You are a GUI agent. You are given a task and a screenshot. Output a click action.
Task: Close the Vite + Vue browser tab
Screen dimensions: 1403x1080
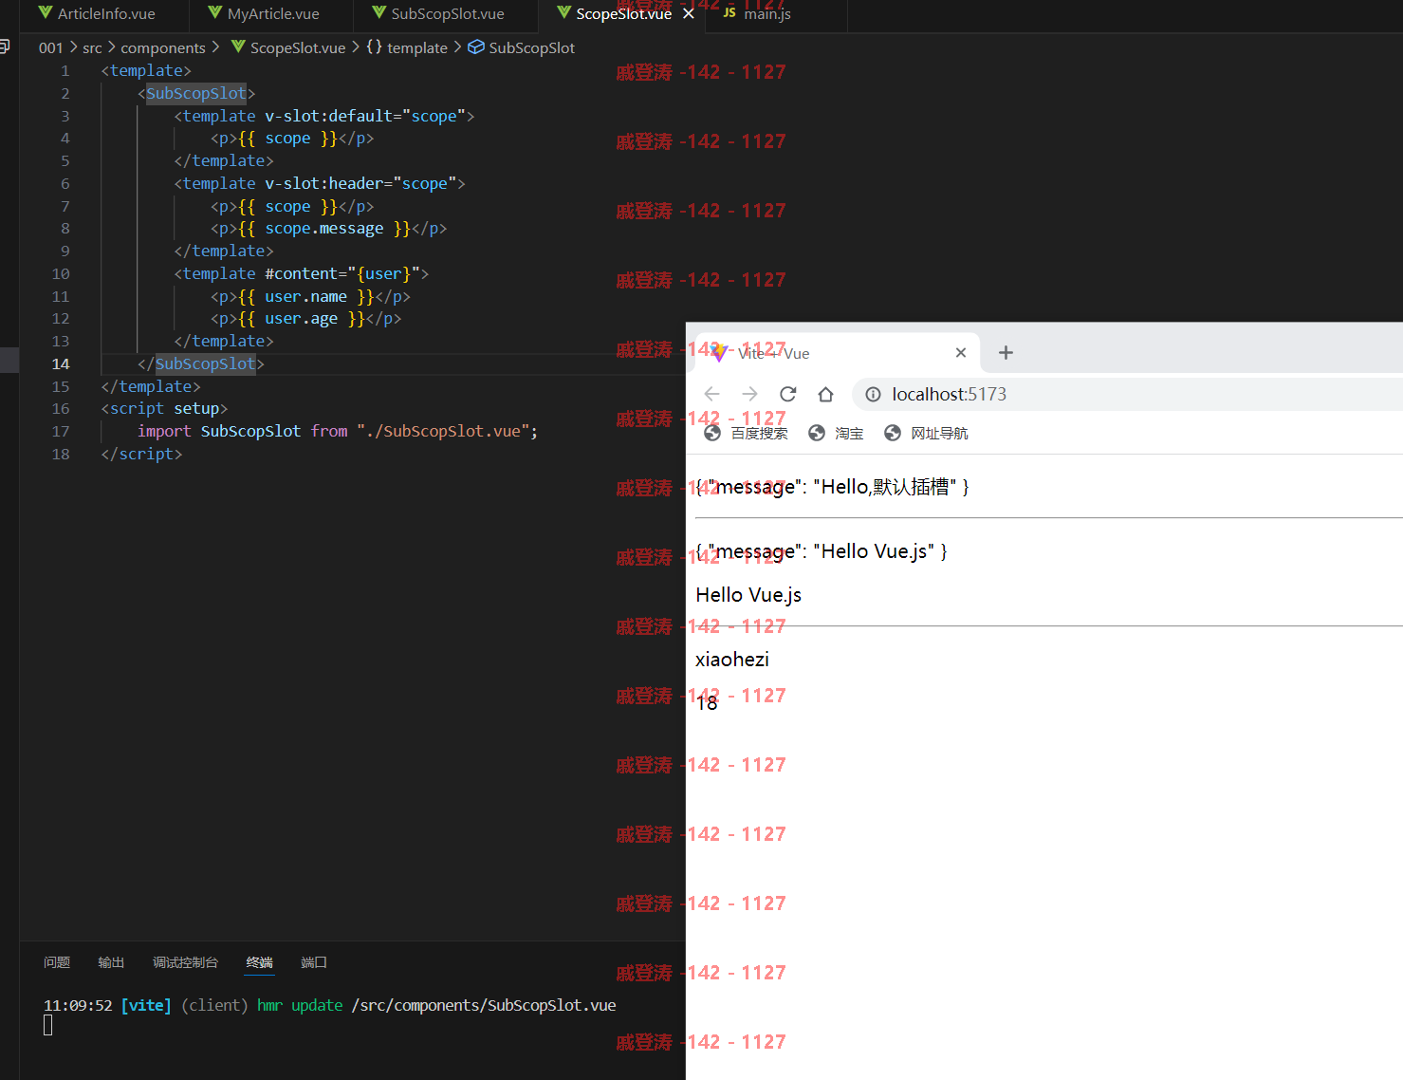pyautogui.click(x=961, y=352)
